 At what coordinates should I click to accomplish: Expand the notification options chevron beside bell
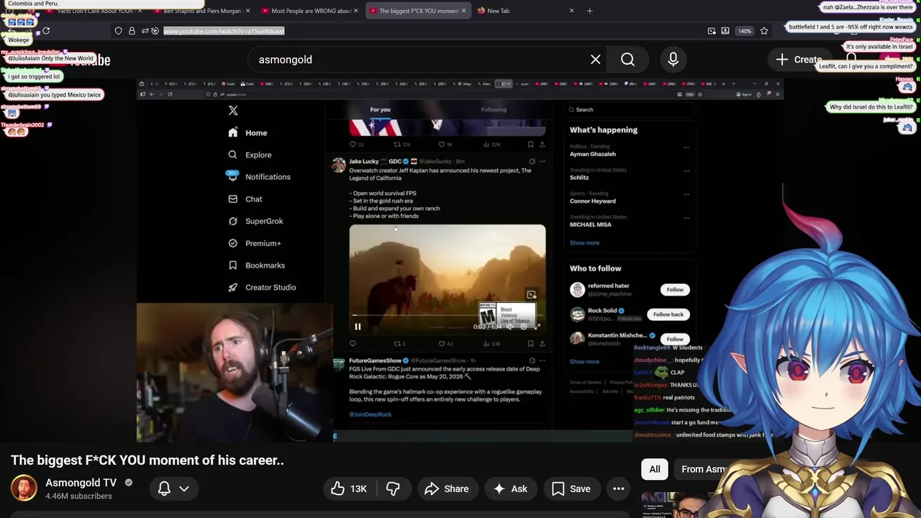(x=184, y=489)
